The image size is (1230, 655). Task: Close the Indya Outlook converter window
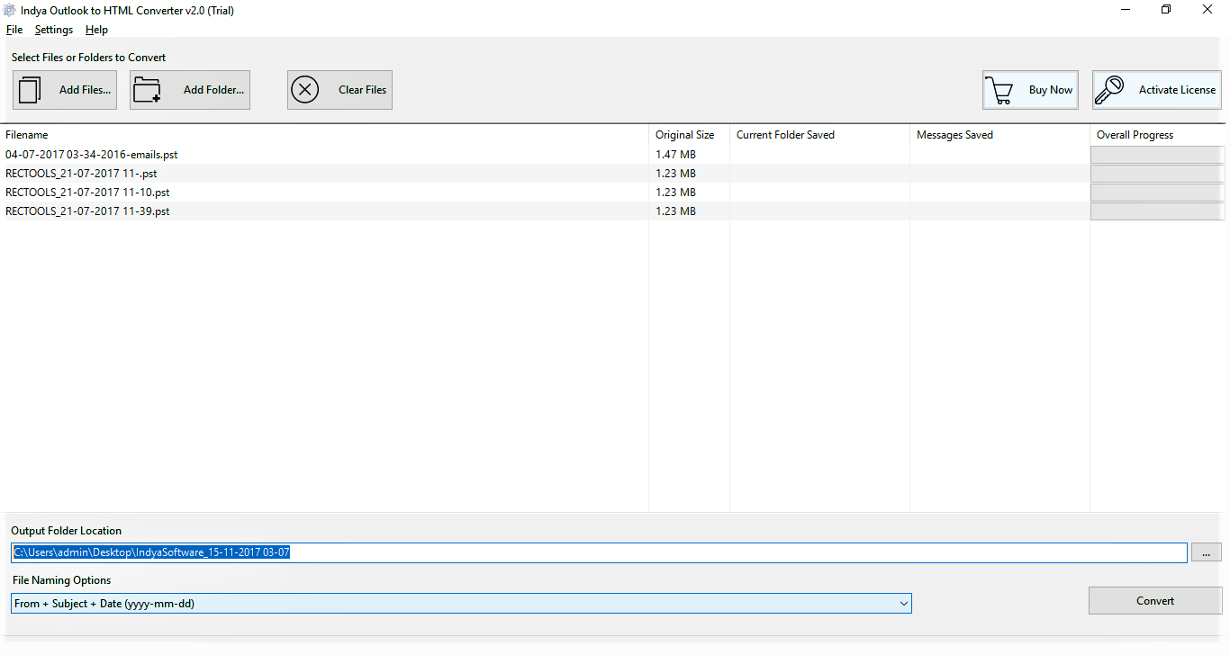(x=1207, y=10)
